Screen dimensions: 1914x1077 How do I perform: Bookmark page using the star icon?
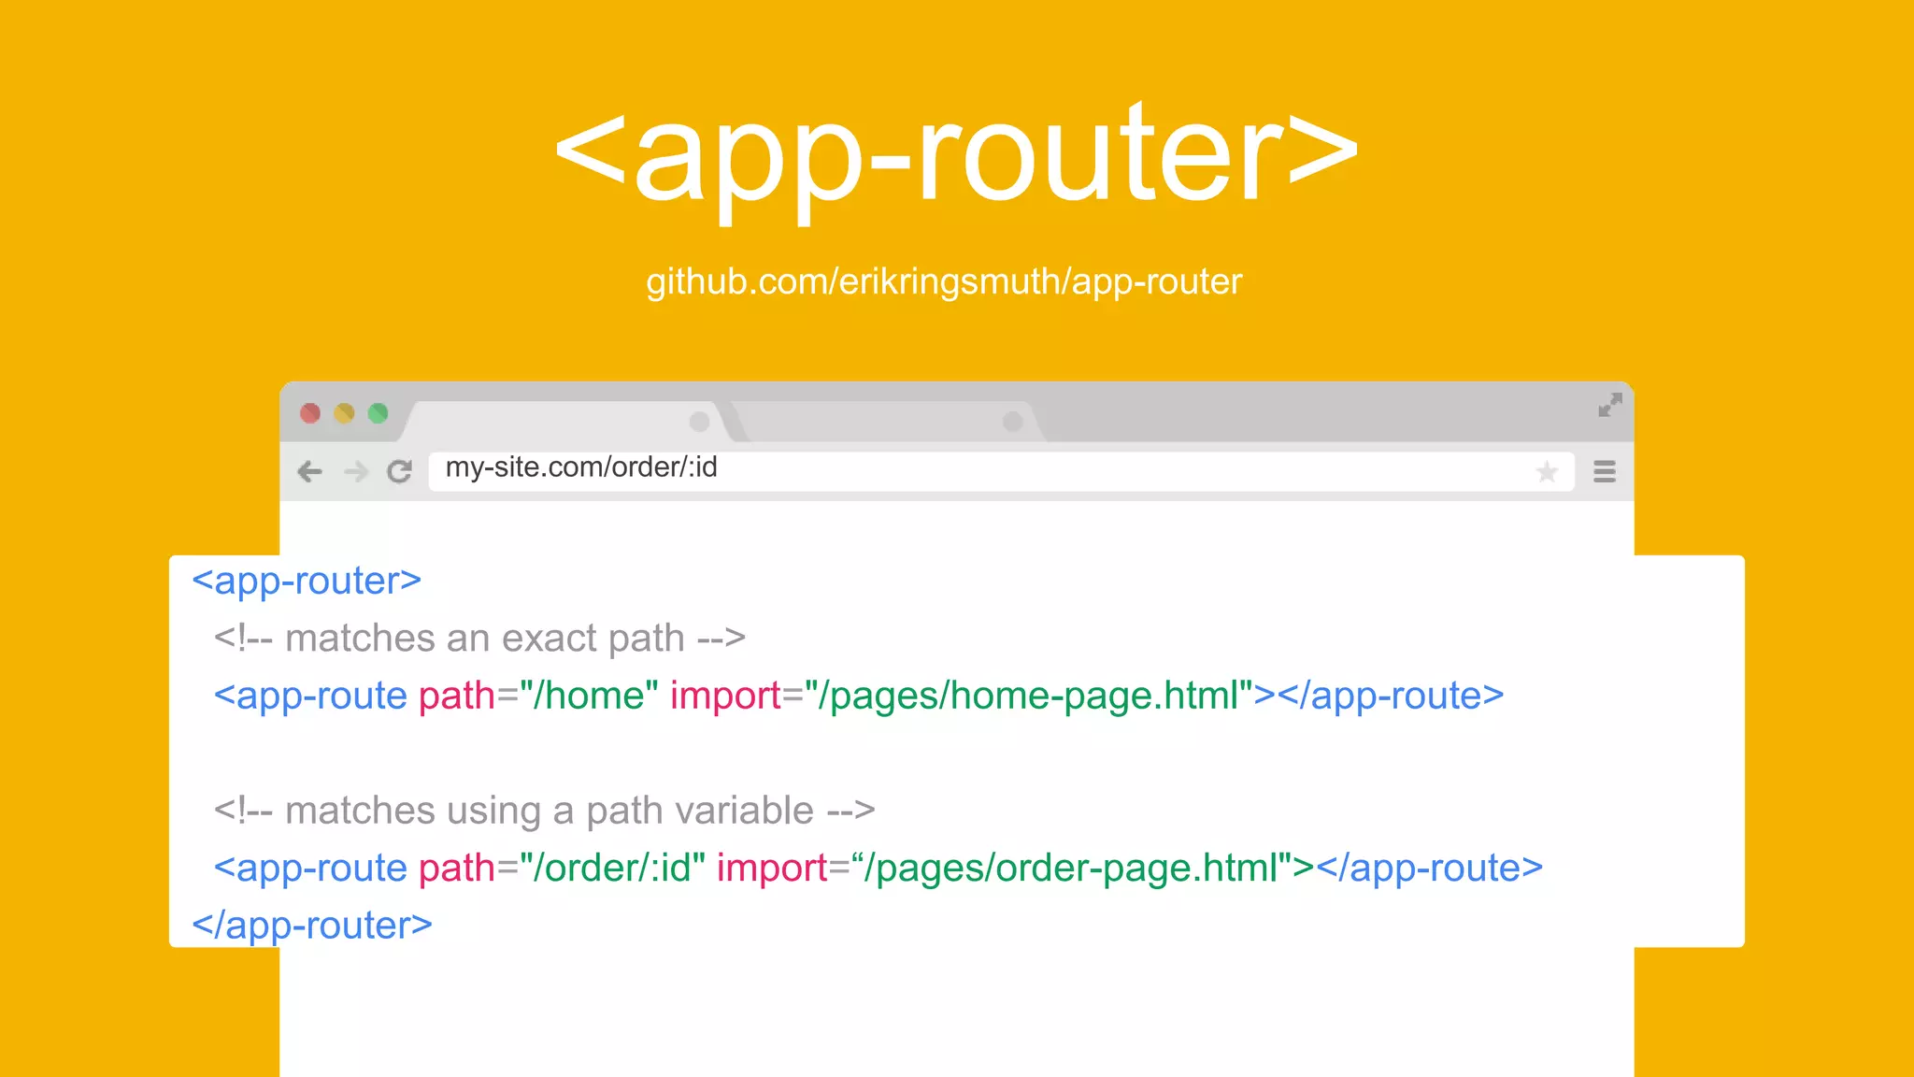point(1547,472)
